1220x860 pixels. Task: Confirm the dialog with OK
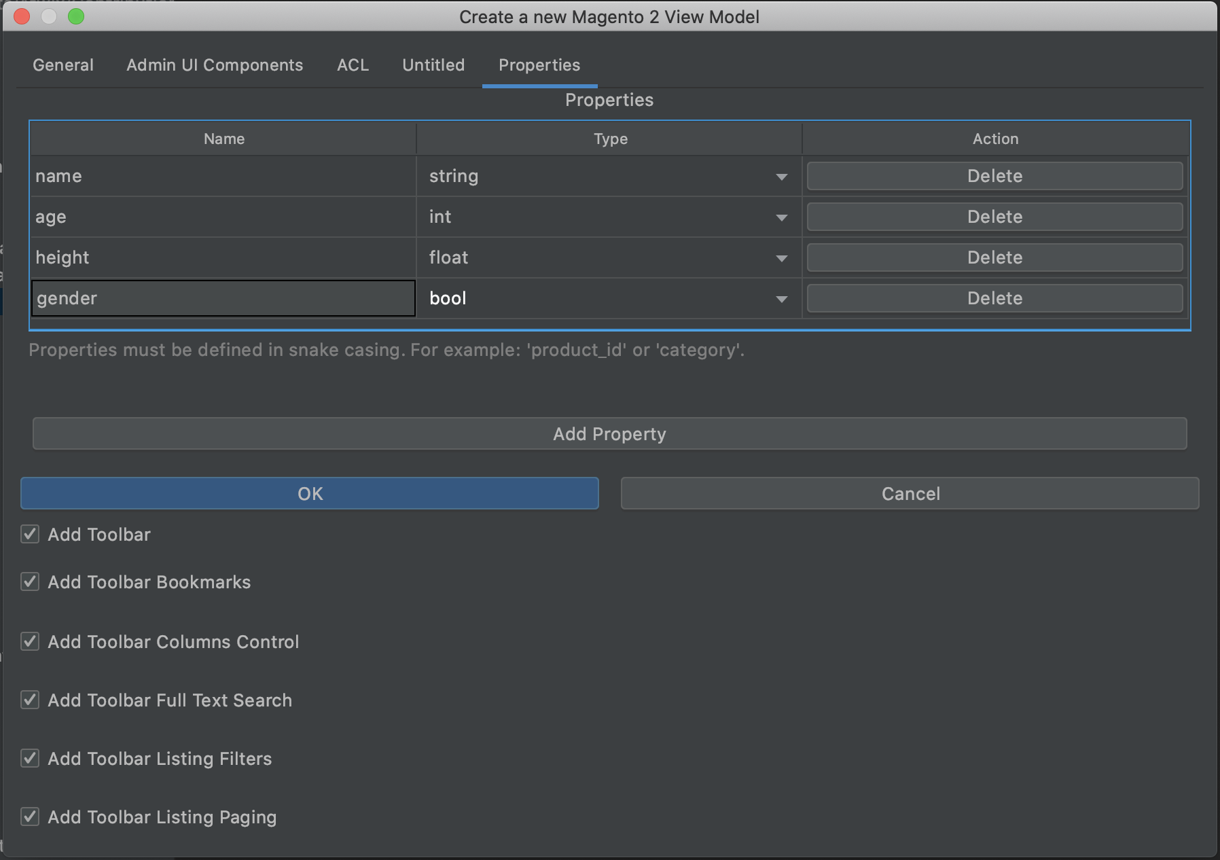(310, 494)
